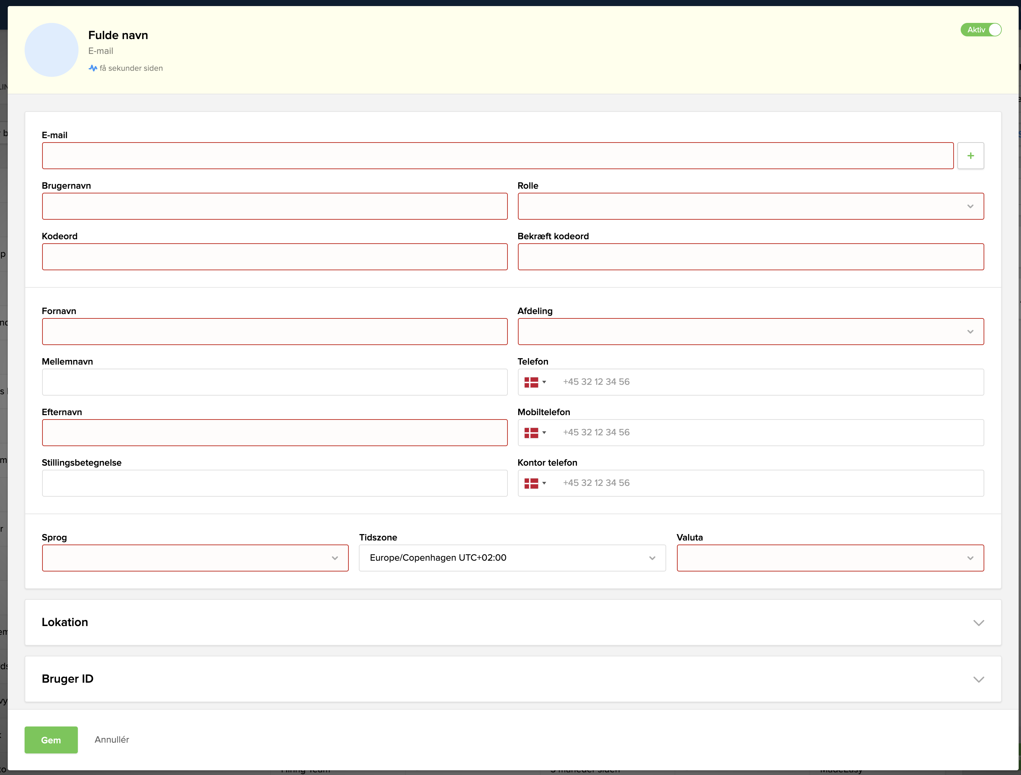Click the activity pulse icon under E-mail

(93, 68)
